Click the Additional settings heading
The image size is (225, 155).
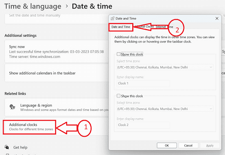pyautogui.click(x=20, y=35)
